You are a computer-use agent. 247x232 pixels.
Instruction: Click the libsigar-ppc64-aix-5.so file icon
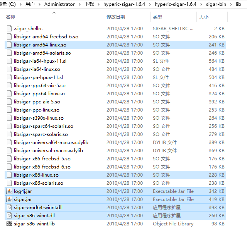(9, 85)
